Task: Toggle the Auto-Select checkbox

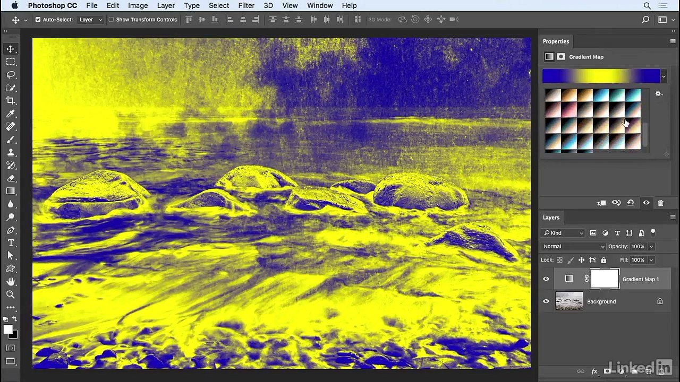Action: click(38, 20)
